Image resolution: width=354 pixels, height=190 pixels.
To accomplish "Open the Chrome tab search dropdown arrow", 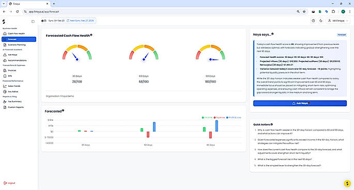I will tap(4, 4).
